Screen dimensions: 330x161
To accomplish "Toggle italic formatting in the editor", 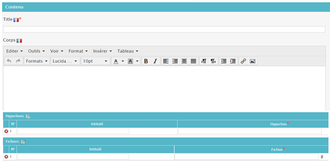I will (155, 61).
